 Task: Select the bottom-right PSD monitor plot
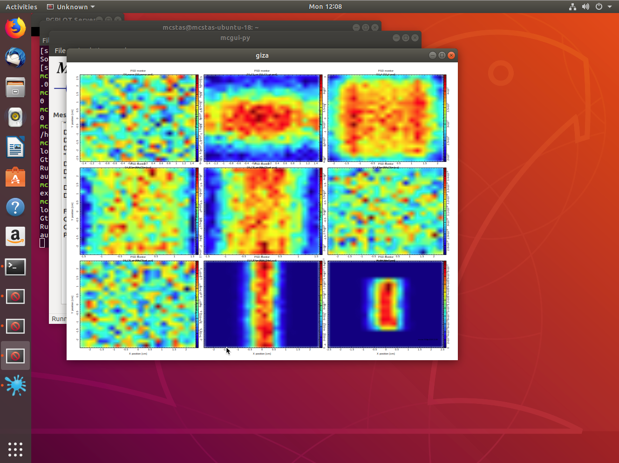point(386,304)
